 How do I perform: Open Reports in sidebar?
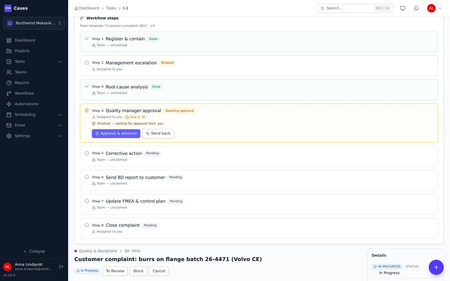pos(34,83)
